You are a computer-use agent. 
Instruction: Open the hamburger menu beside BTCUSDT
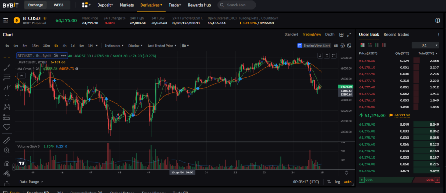coord(6,20)
